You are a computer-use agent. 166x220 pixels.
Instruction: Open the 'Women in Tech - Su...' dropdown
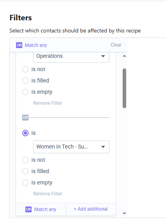(x=71, y=147)
